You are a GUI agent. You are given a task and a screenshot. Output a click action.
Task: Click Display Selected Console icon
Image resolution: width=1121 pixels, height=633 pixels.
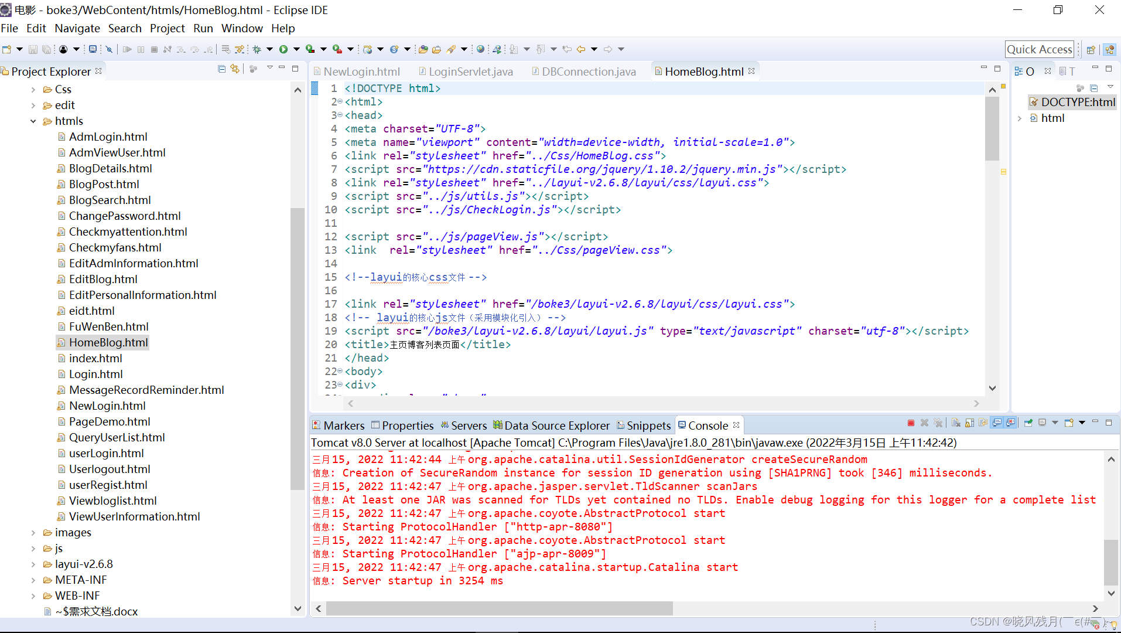pos(1042,423)
